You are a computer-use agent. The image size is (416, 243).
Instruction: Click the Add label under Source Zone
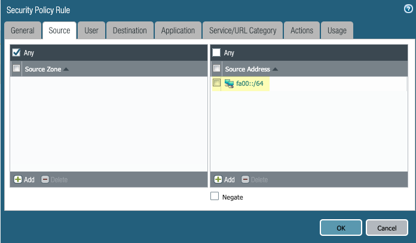(29, 180)
